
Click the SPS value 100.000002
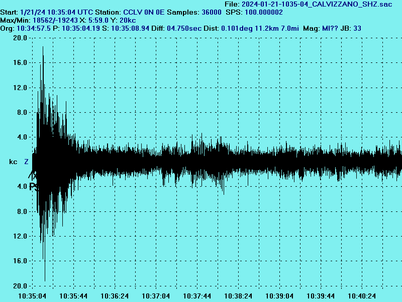click(264, 12)
